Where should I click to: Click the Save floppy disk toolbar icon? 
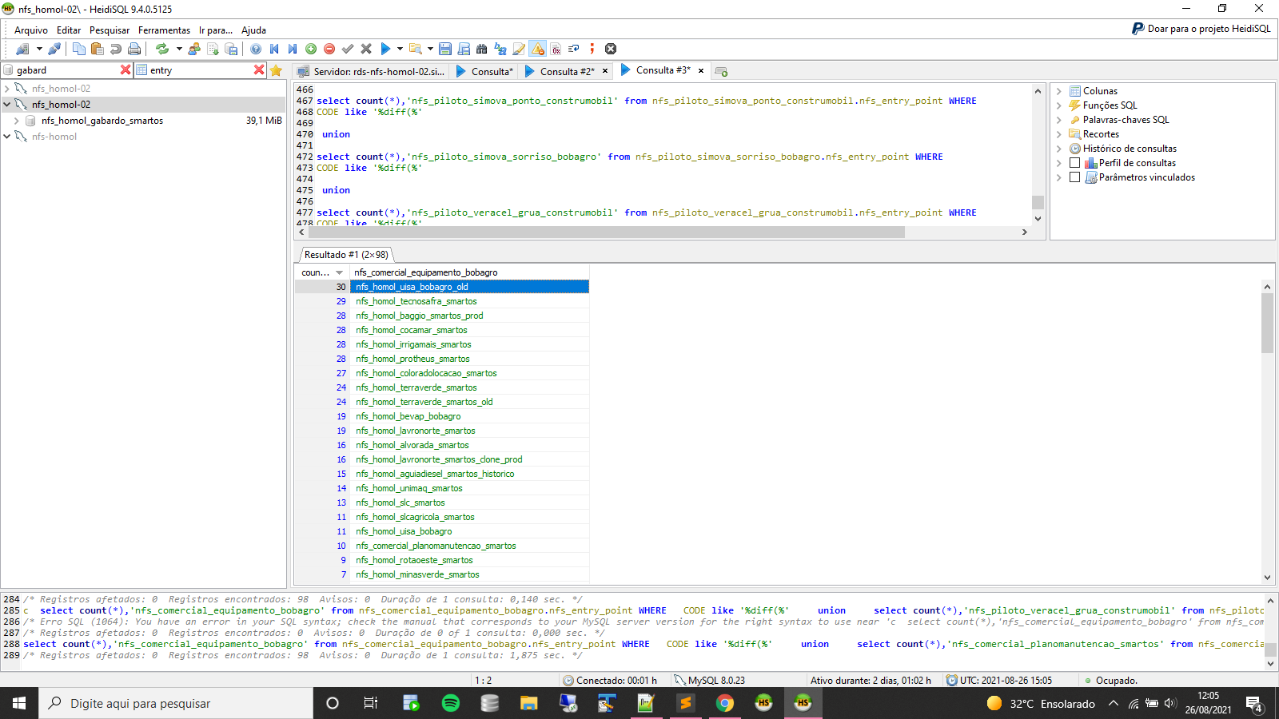point(445,49)
